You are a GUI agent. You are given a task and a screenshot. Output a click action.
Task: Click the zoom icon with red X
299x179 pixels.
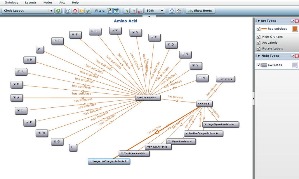tap(140, 11)
